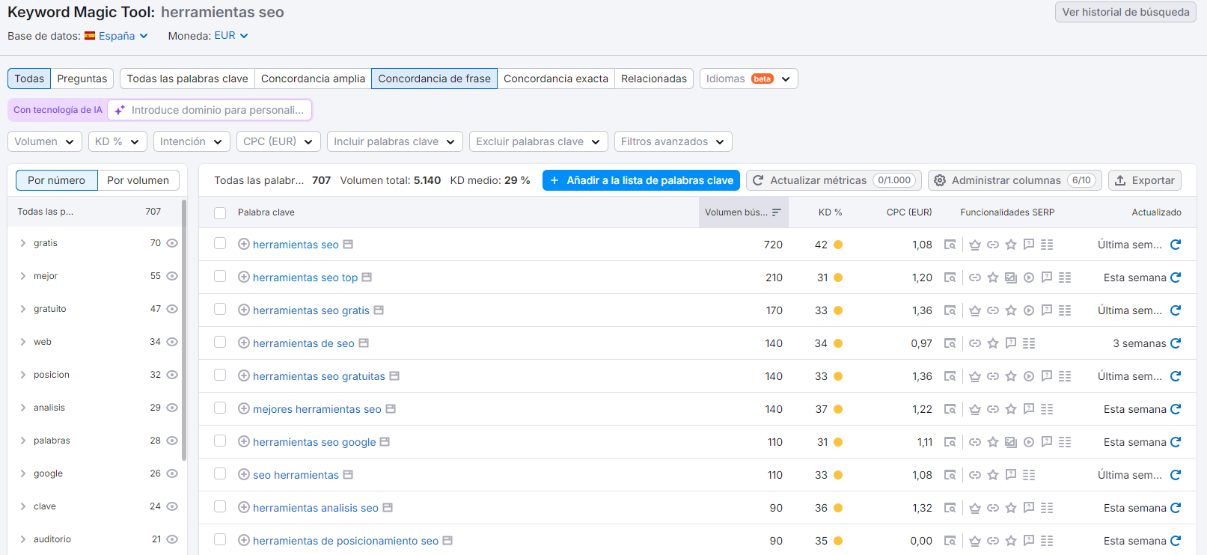Check the 'herramientas seo top' row checkbox
Viewport: 1207px width, 555px height.
[x=220, y=276]
